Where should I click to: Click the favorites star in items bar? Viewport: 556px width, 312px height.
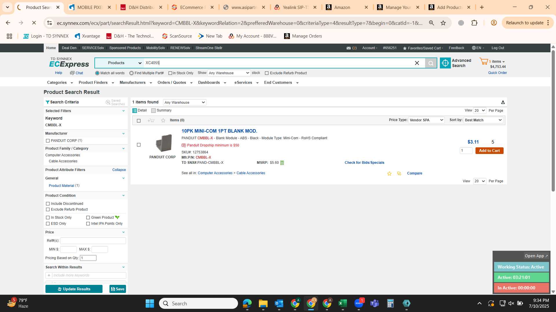coord(163,120)
